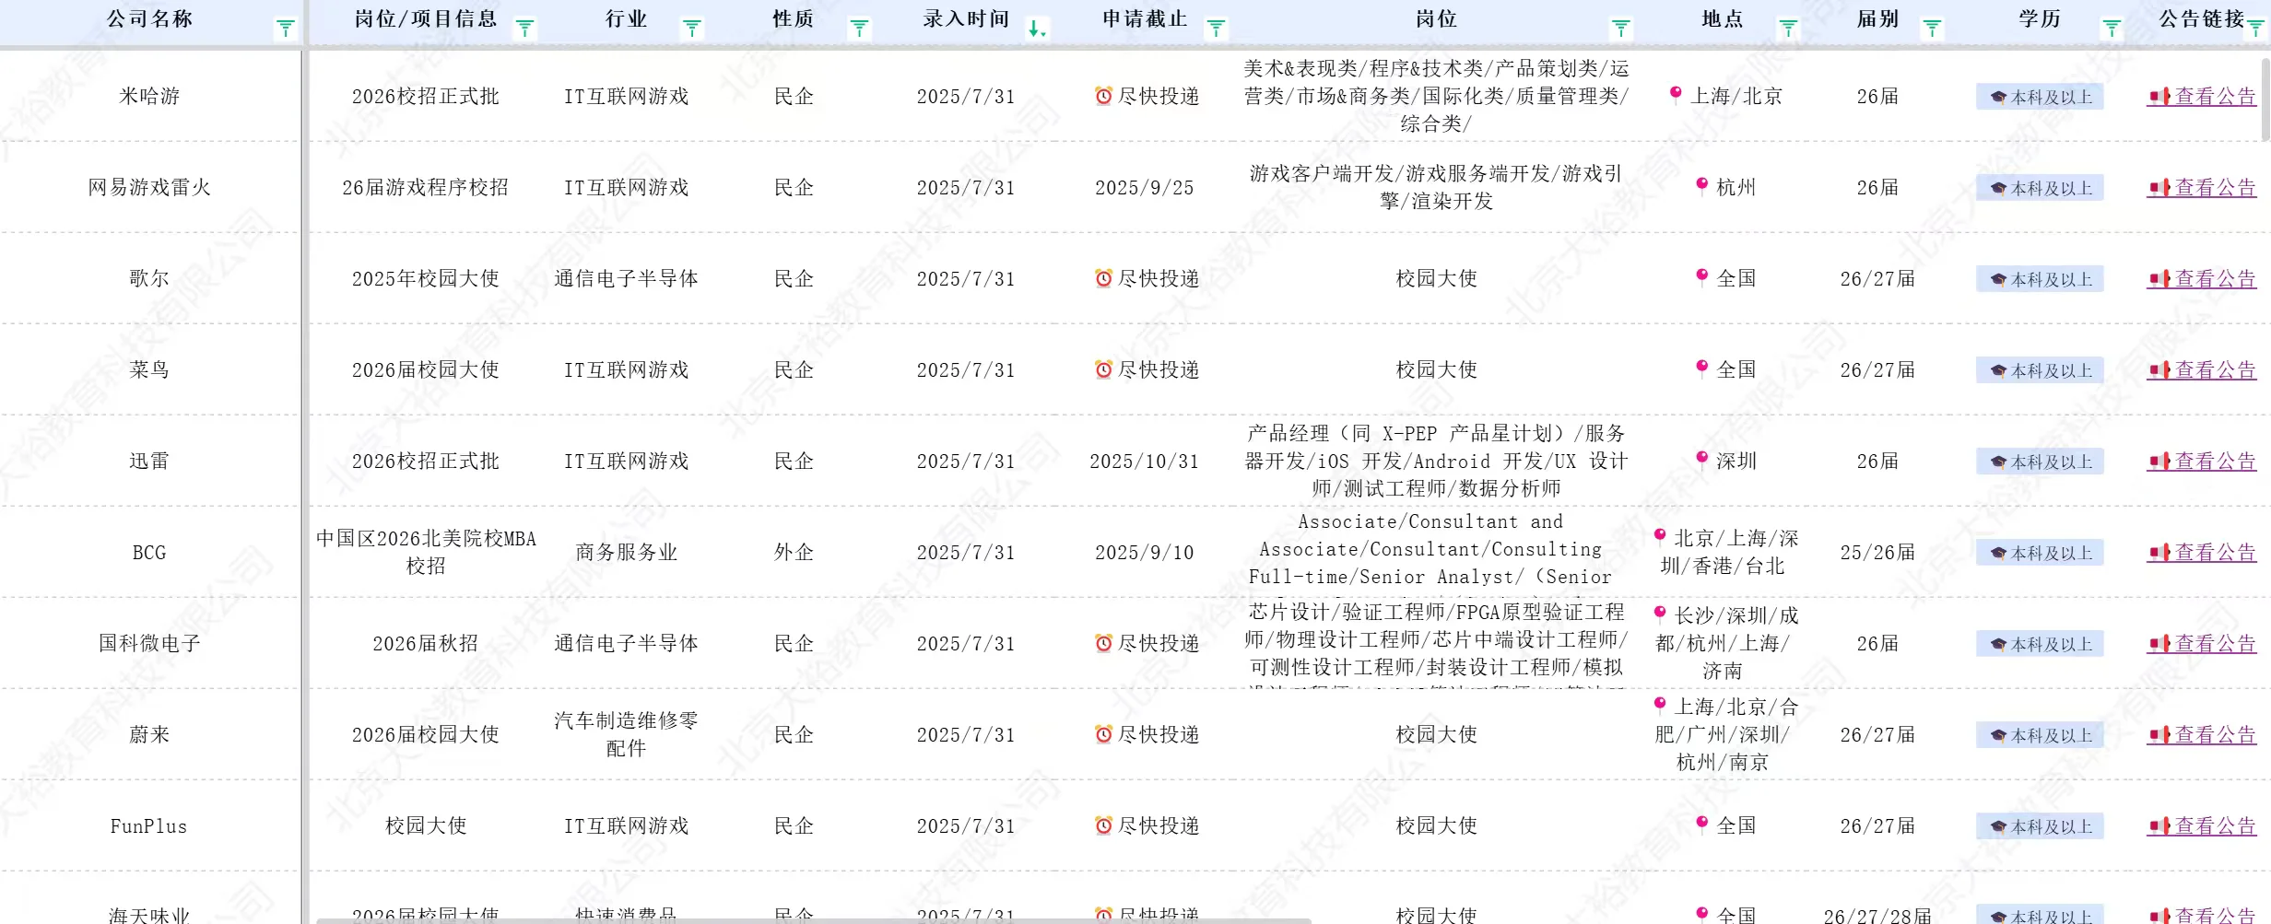Click the 公告链接 header filter icon

click(x=2255, y=29)
